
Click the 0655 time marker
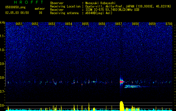tap(85, 24)
